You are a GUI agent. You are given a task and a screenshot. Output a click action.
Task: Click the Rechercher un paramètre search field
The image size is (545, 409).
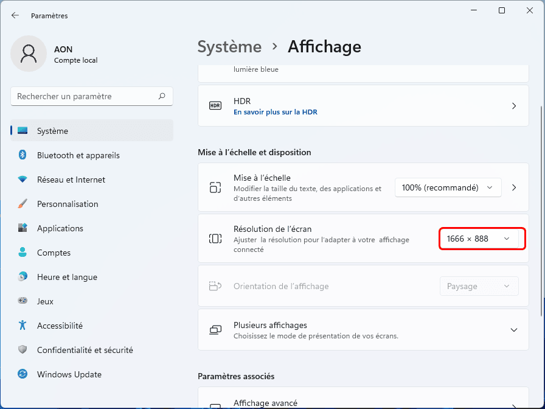[85, 96]
